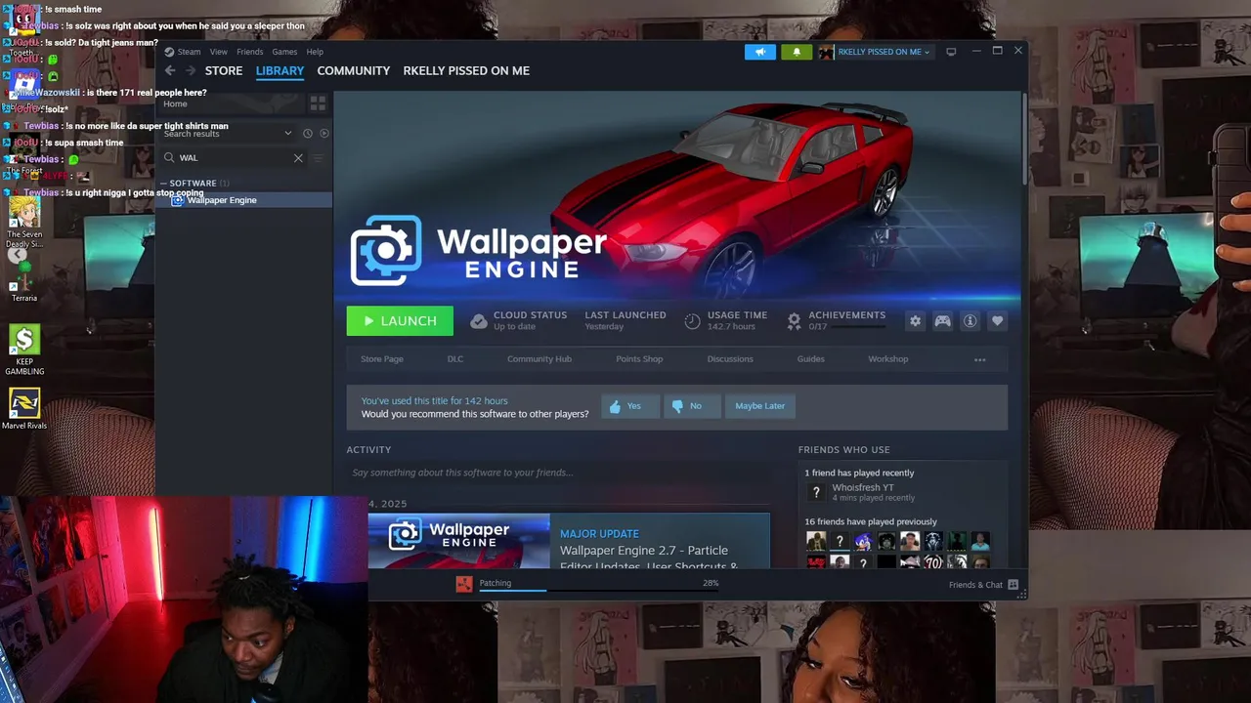Switch to the LIBRARY tab
Screen dimensions: 1251x703
pyautogui.click(x=280, y=70)
